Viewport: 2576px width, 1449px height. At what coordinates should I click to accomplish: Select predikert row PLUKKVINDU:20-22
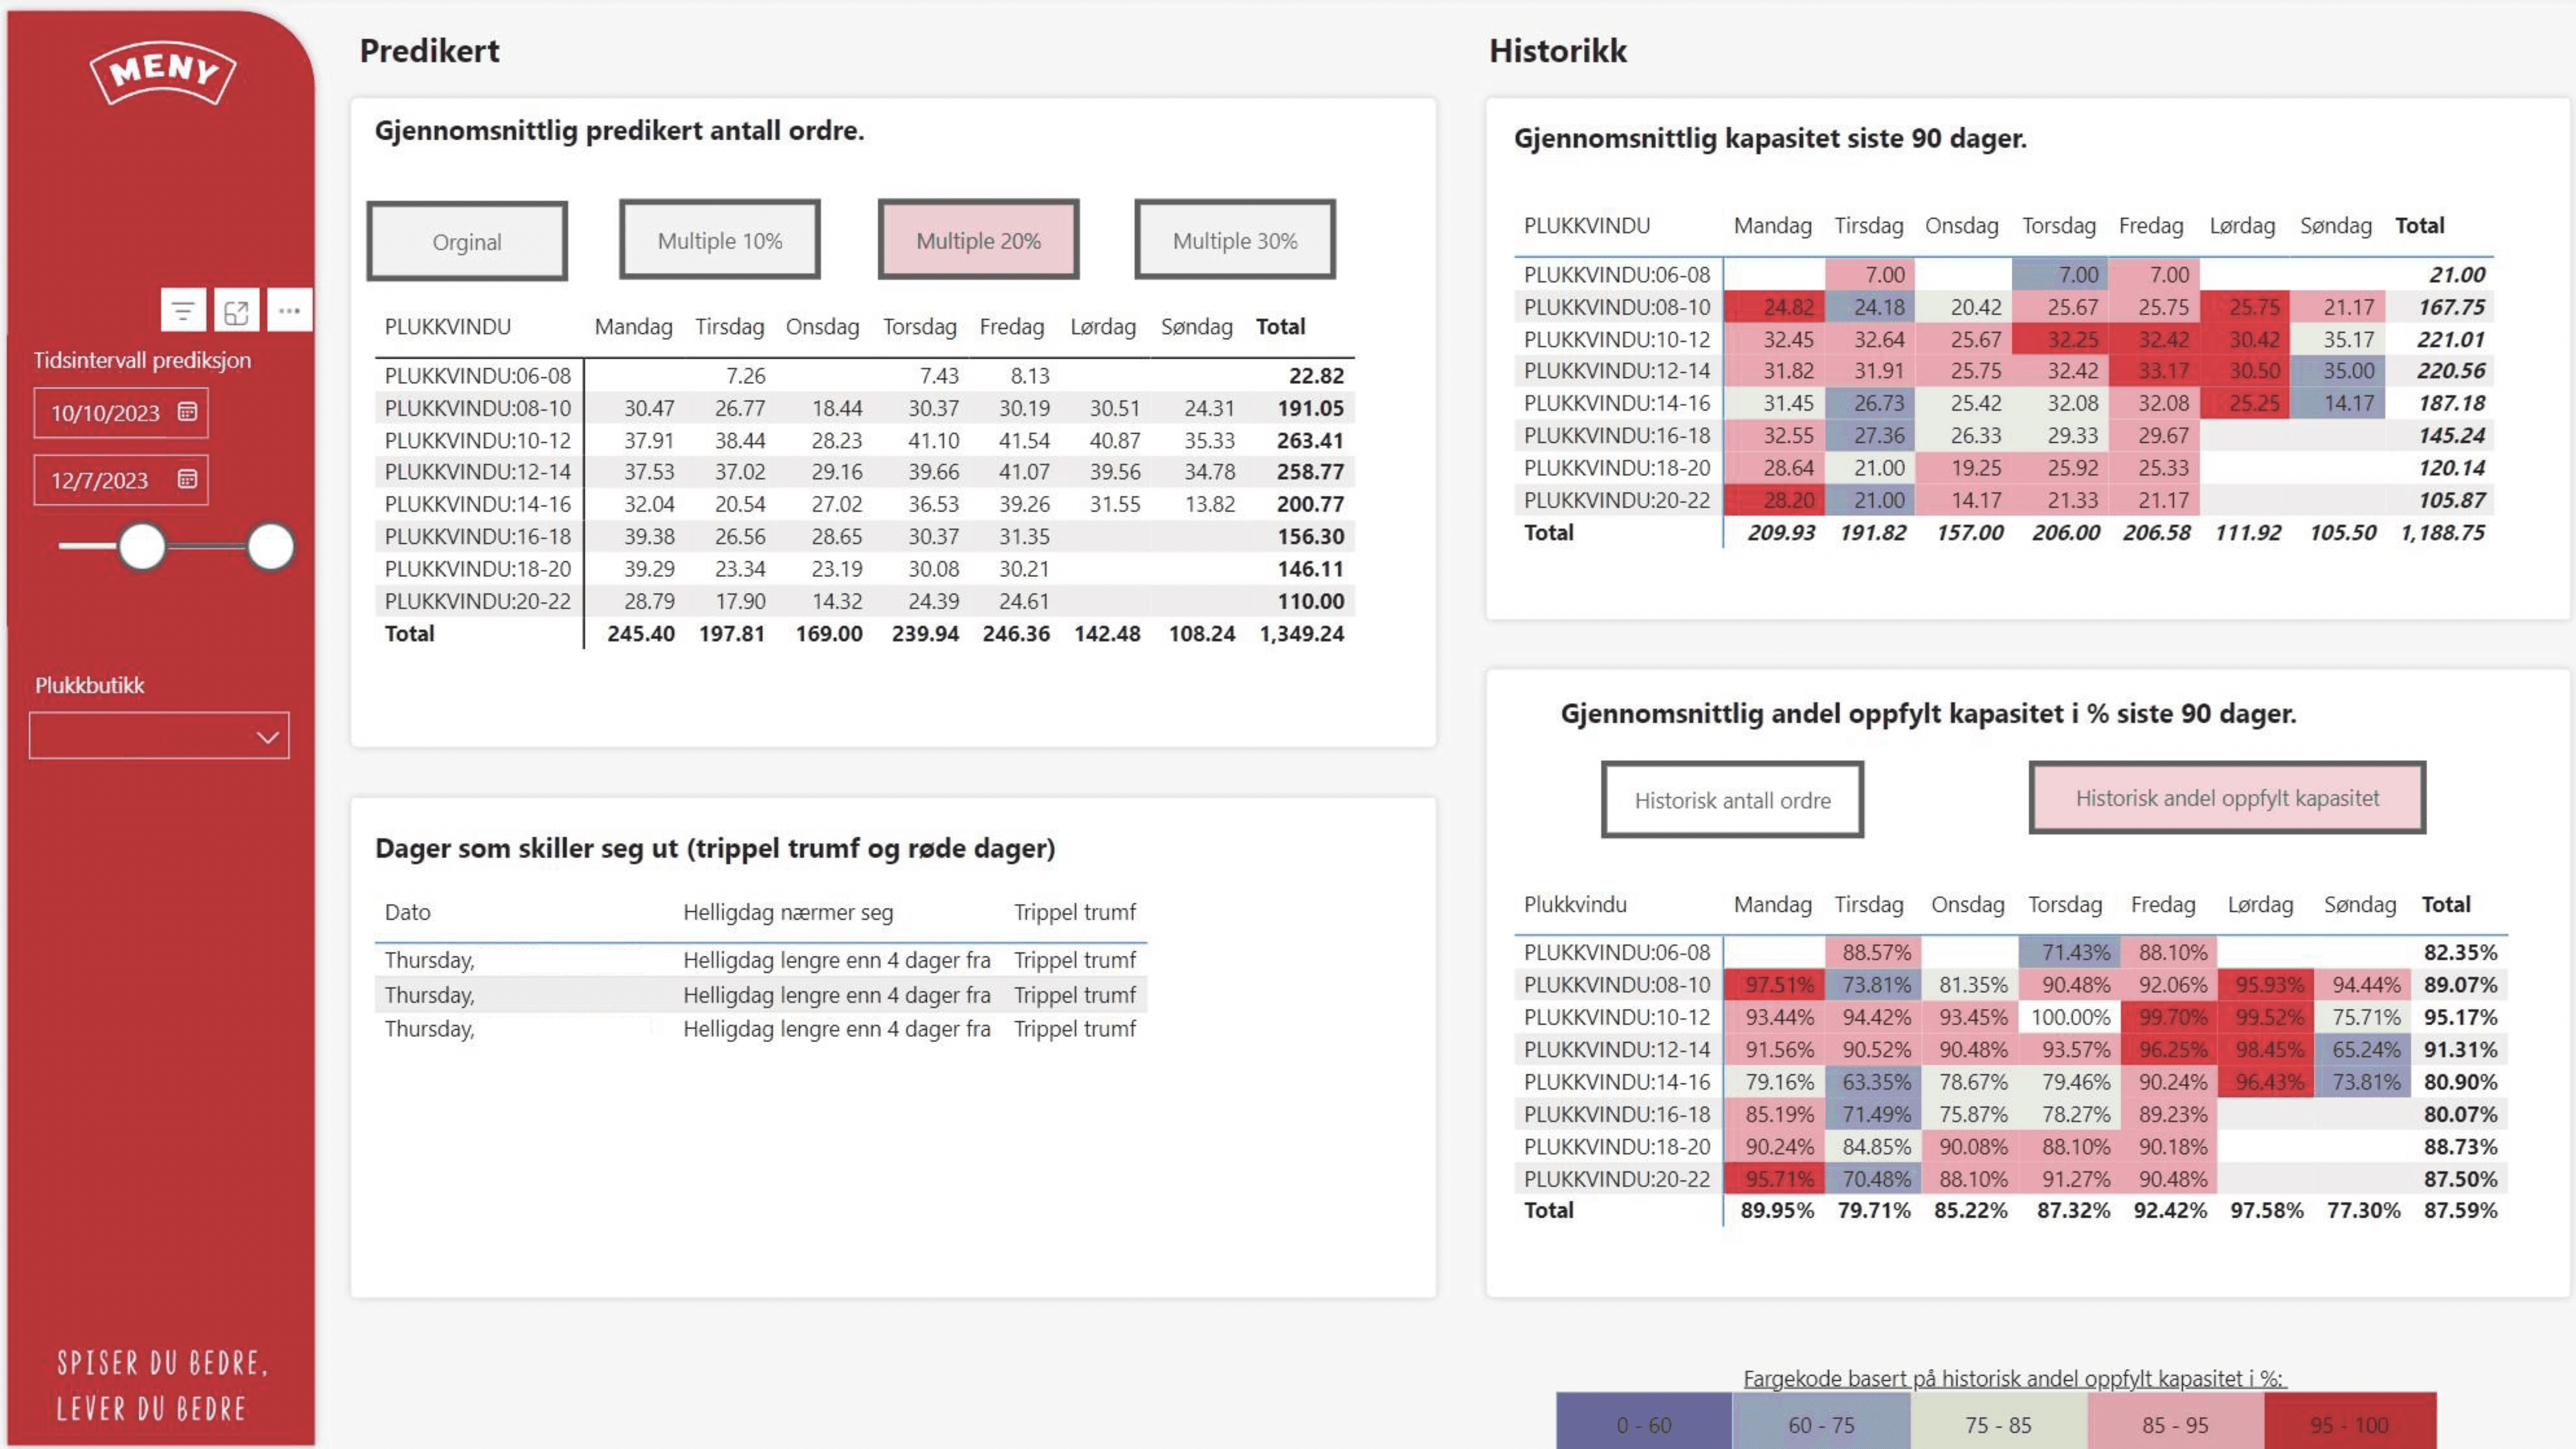click(865, 600)
